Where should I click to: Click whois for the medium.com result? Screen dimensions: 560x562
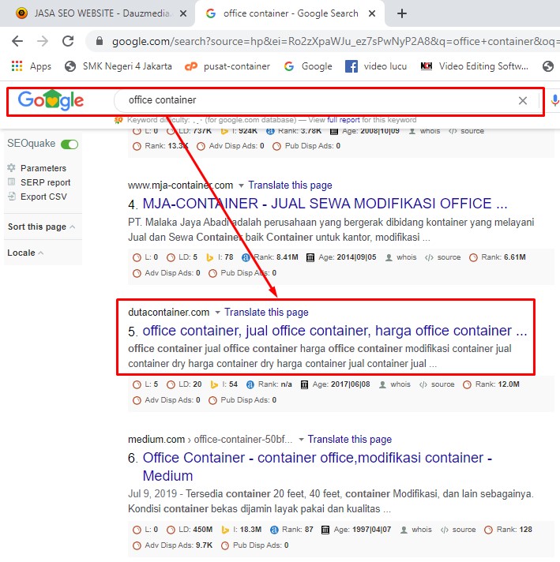(x=415, y=530)
